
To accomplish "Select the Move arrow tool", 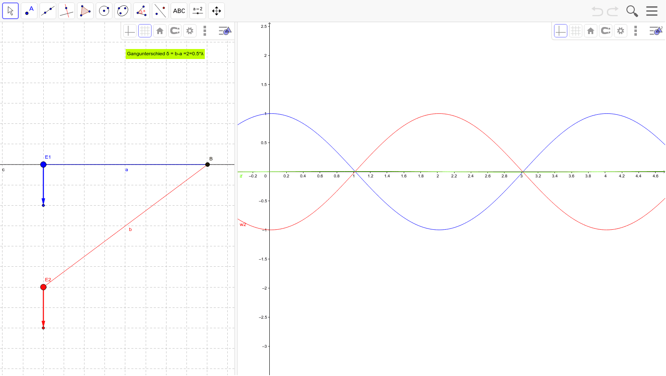I will (10, 11).
